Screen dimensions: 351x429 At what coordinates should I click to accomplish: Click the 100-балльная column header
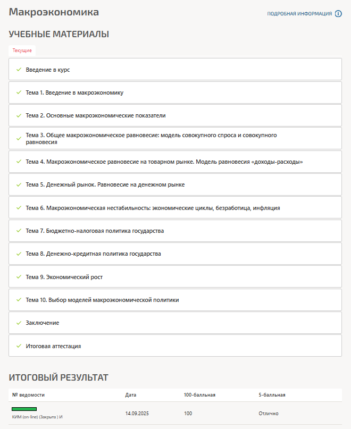[199, 395]
